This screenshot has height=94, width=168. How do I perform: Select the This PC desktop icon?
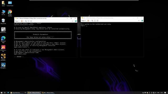click(x=3, y=13)
